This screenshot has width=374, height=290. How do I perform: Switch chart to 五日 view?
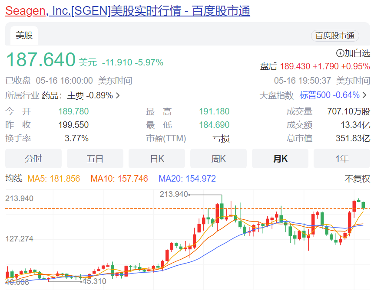pos(95,159)
